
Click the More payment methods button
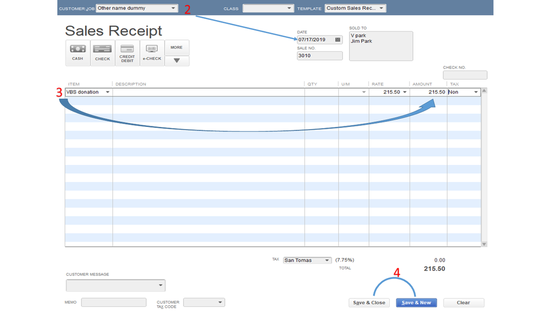point(176,47)
